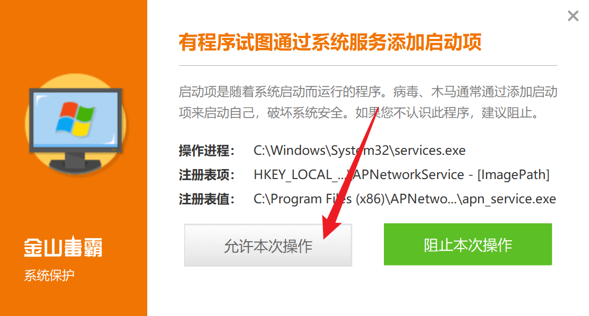This screenshot has height=316, width=589.
Task: Block the action with 阻止本次操作
Action: tap(468, 244)
